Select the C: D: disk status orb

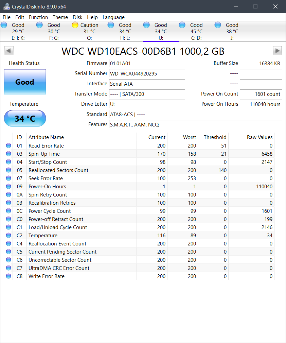182,25
